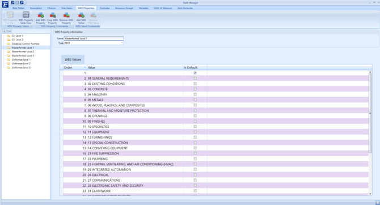Select the 09 FINISHES value cell
380x205 pixels.
point(135,121)
